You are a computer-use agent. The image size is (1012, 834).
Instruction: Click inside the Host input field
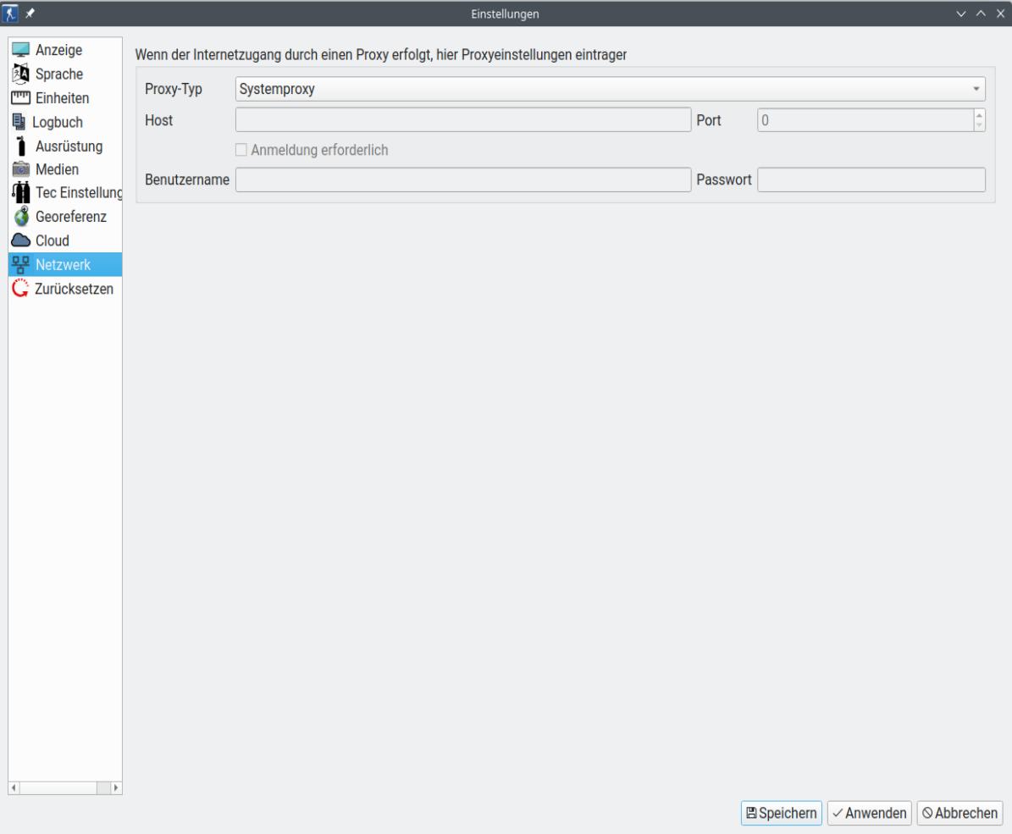tap(464, 121)
